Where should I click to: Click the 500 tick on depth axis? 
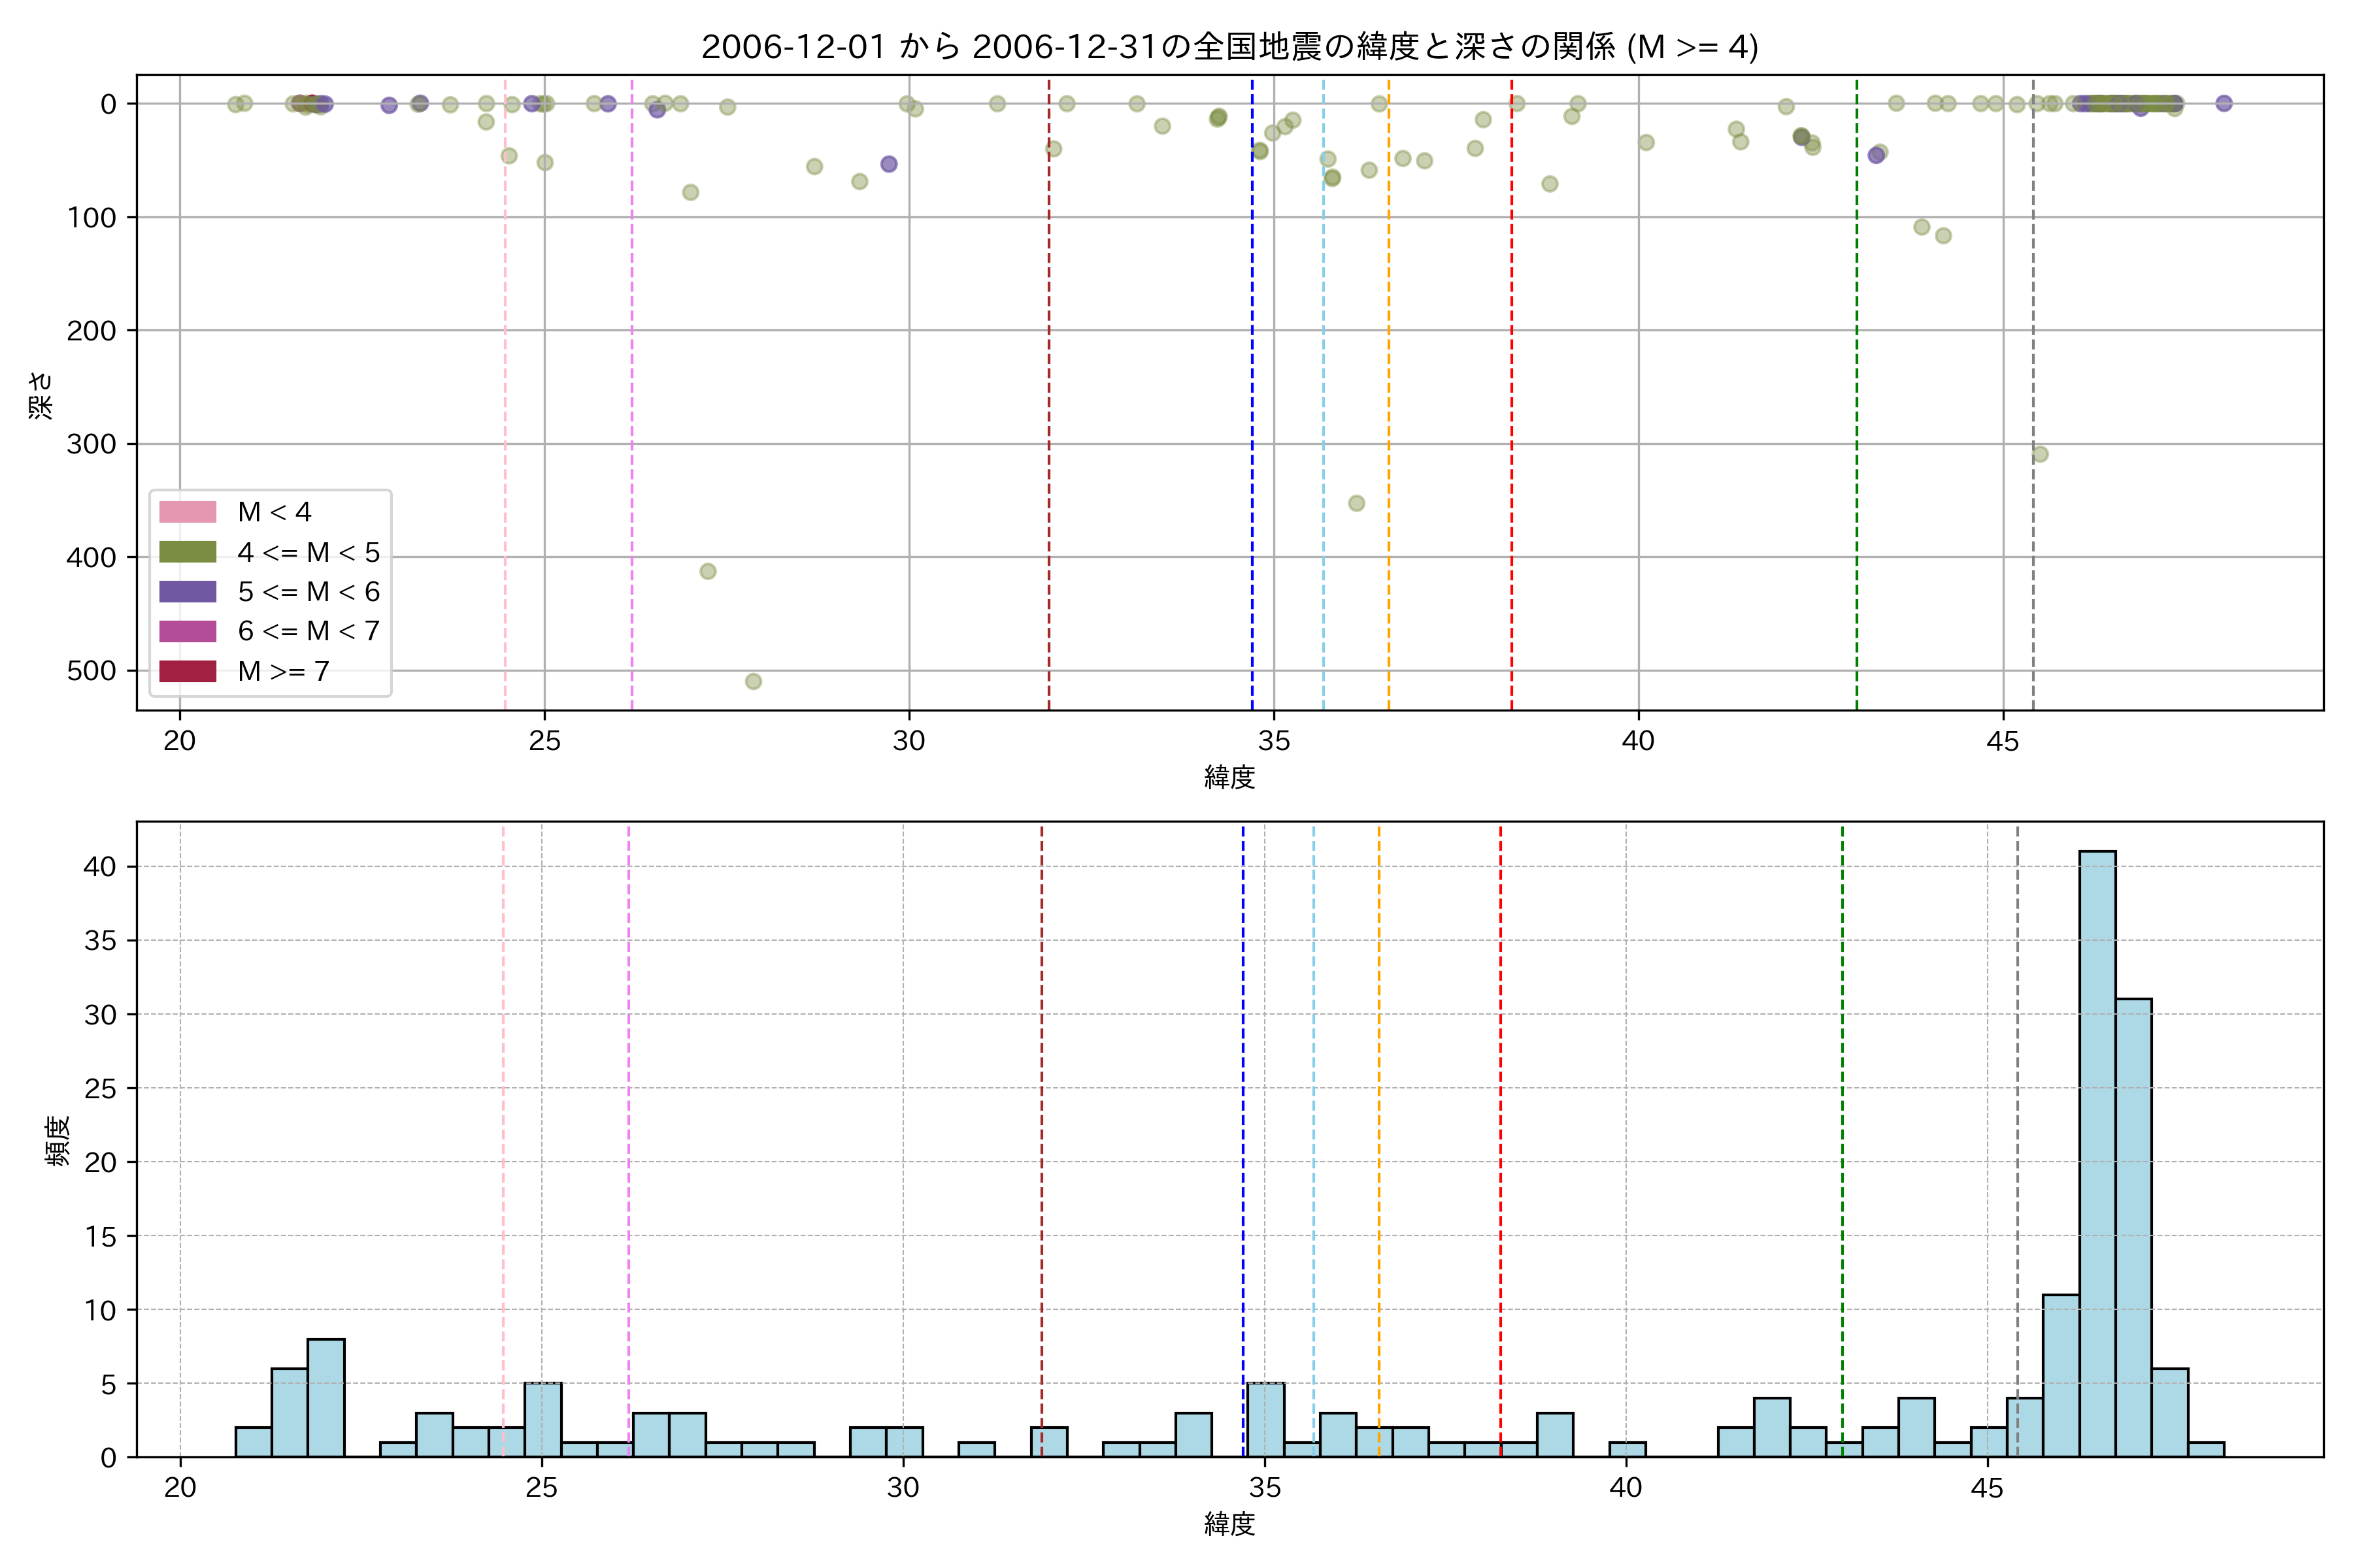pos(91,671)
